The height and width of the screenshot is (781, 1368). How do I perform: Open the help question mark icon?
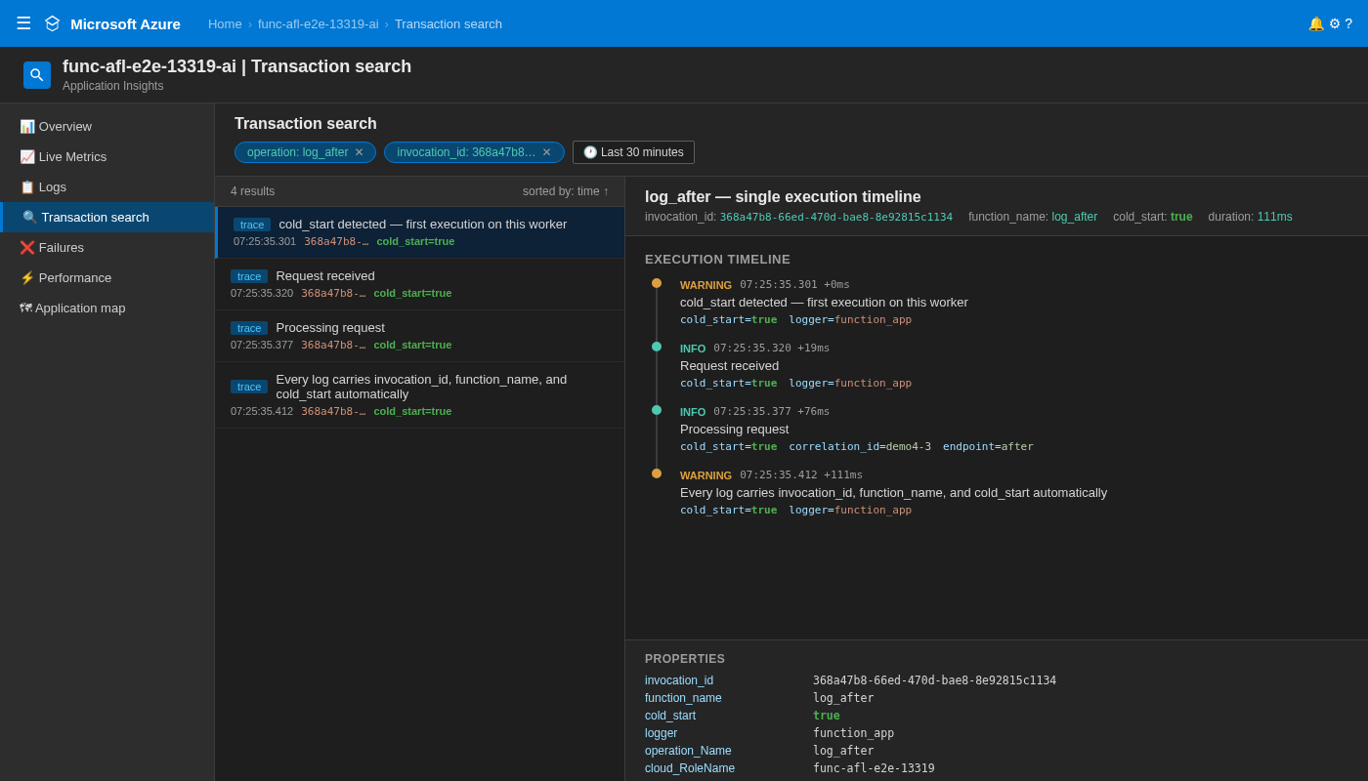(x=1348, y=23)
